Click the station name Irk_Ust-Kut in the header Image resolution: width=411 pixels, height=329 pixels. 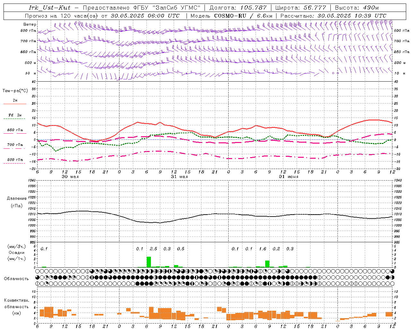click(x=49, y=8)
